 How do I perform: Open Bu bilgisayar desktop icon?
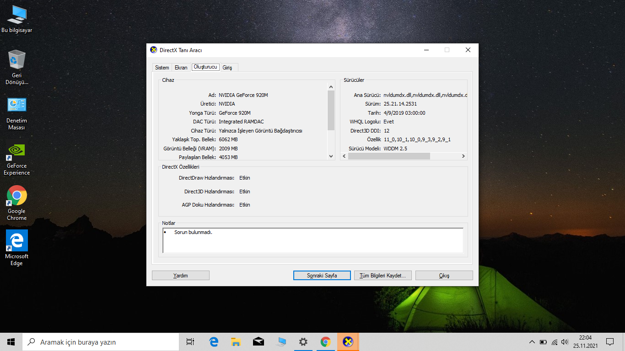pyautogui.click(x=16, y=19)
